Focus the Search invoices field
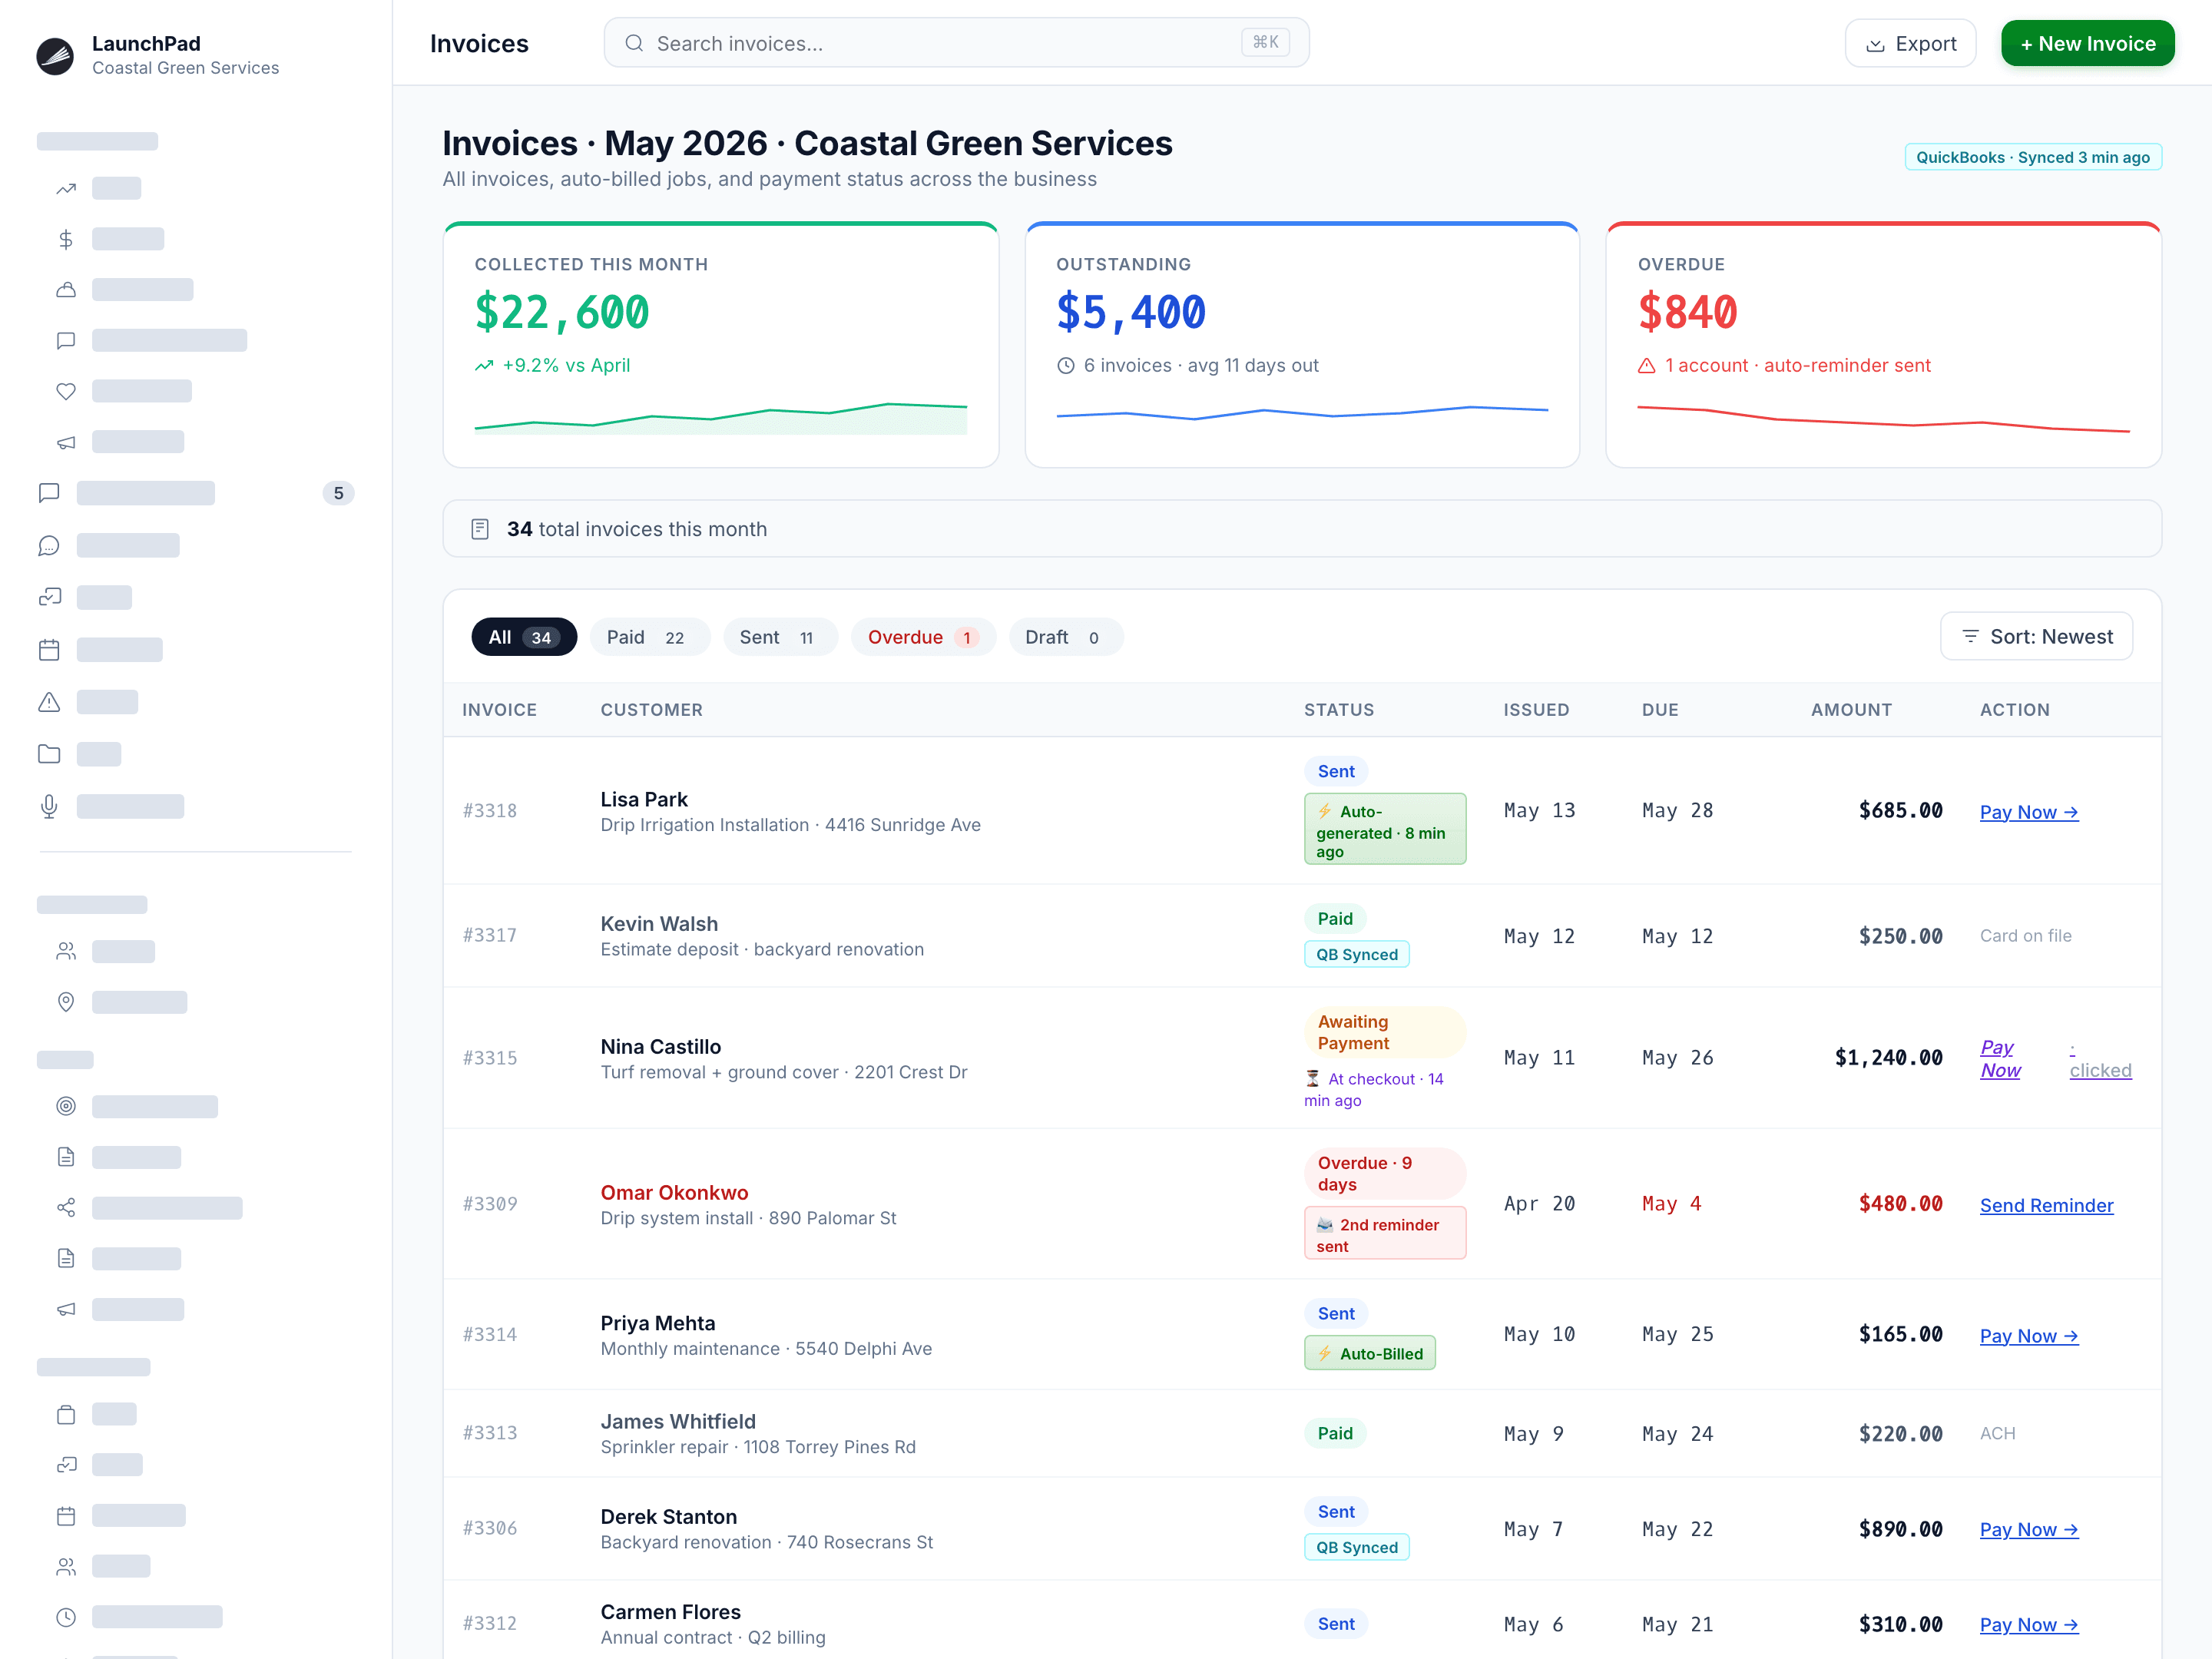 (x=956, y=43)
